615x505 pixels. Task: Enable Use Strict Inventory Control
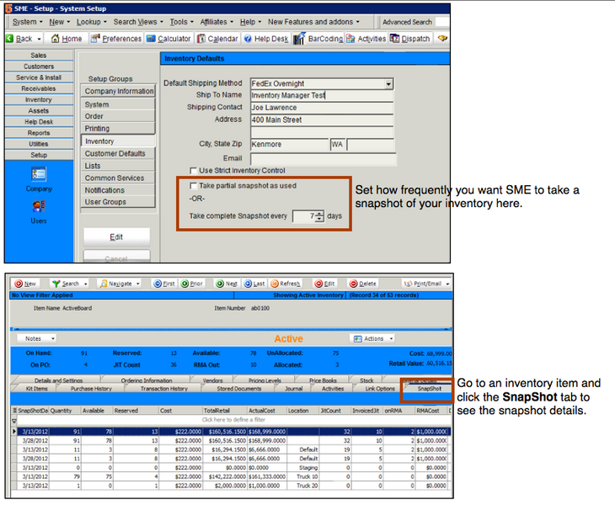(195, 170)
